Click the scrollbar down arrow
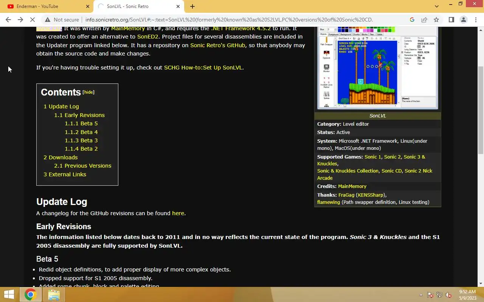 tap(481, 284)
